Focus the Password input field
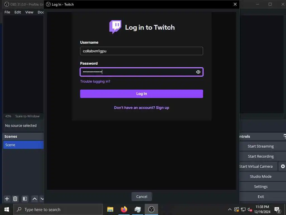The height and width of the screenshot is (215, 286). [142, 72]
